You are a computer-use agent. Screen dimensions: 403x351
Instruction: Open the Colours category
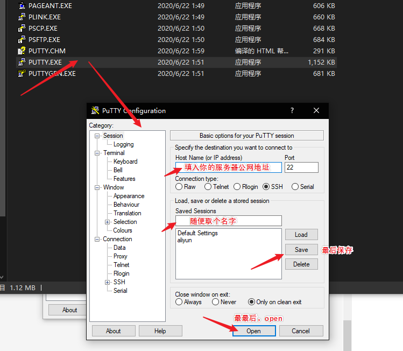pos(123,230)
